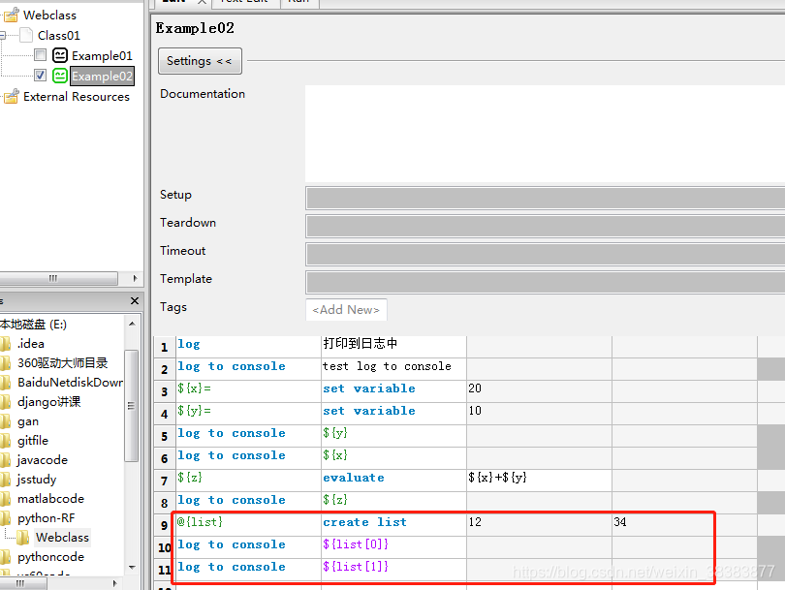Open the 本地磁盘 (E:) drive entry
This screenshot has height=590, width=785.
click(34, 325)
